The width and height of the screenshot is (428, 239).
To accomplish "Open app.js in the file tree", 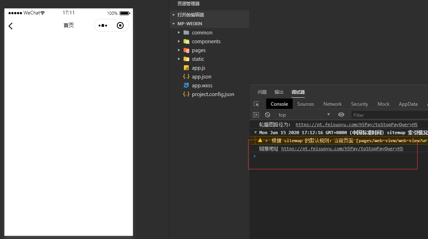I will [x=198, y=68].
